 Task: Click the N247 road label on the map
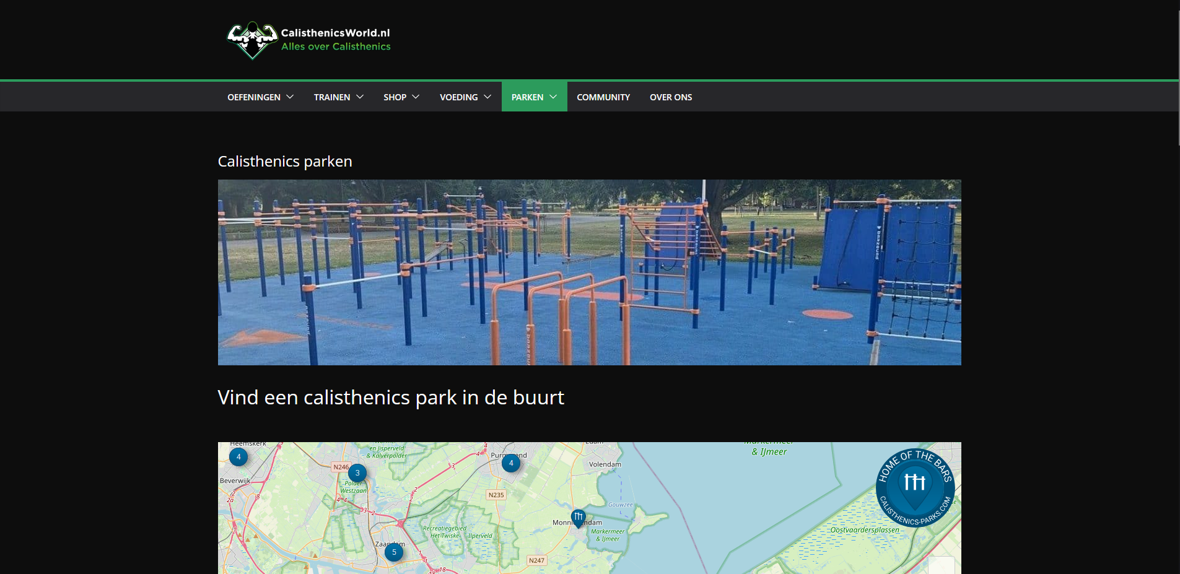(x=536, y=560)
